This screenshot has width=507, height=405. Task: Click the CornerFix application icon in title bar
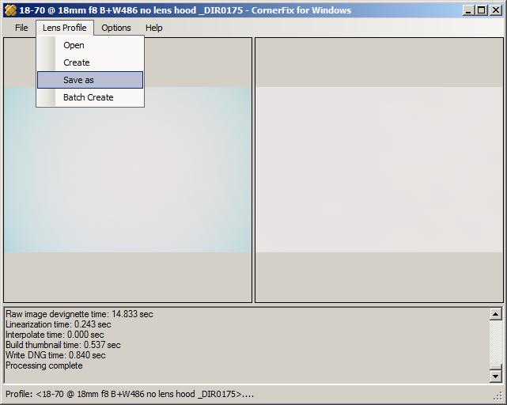tap(10, 10)
